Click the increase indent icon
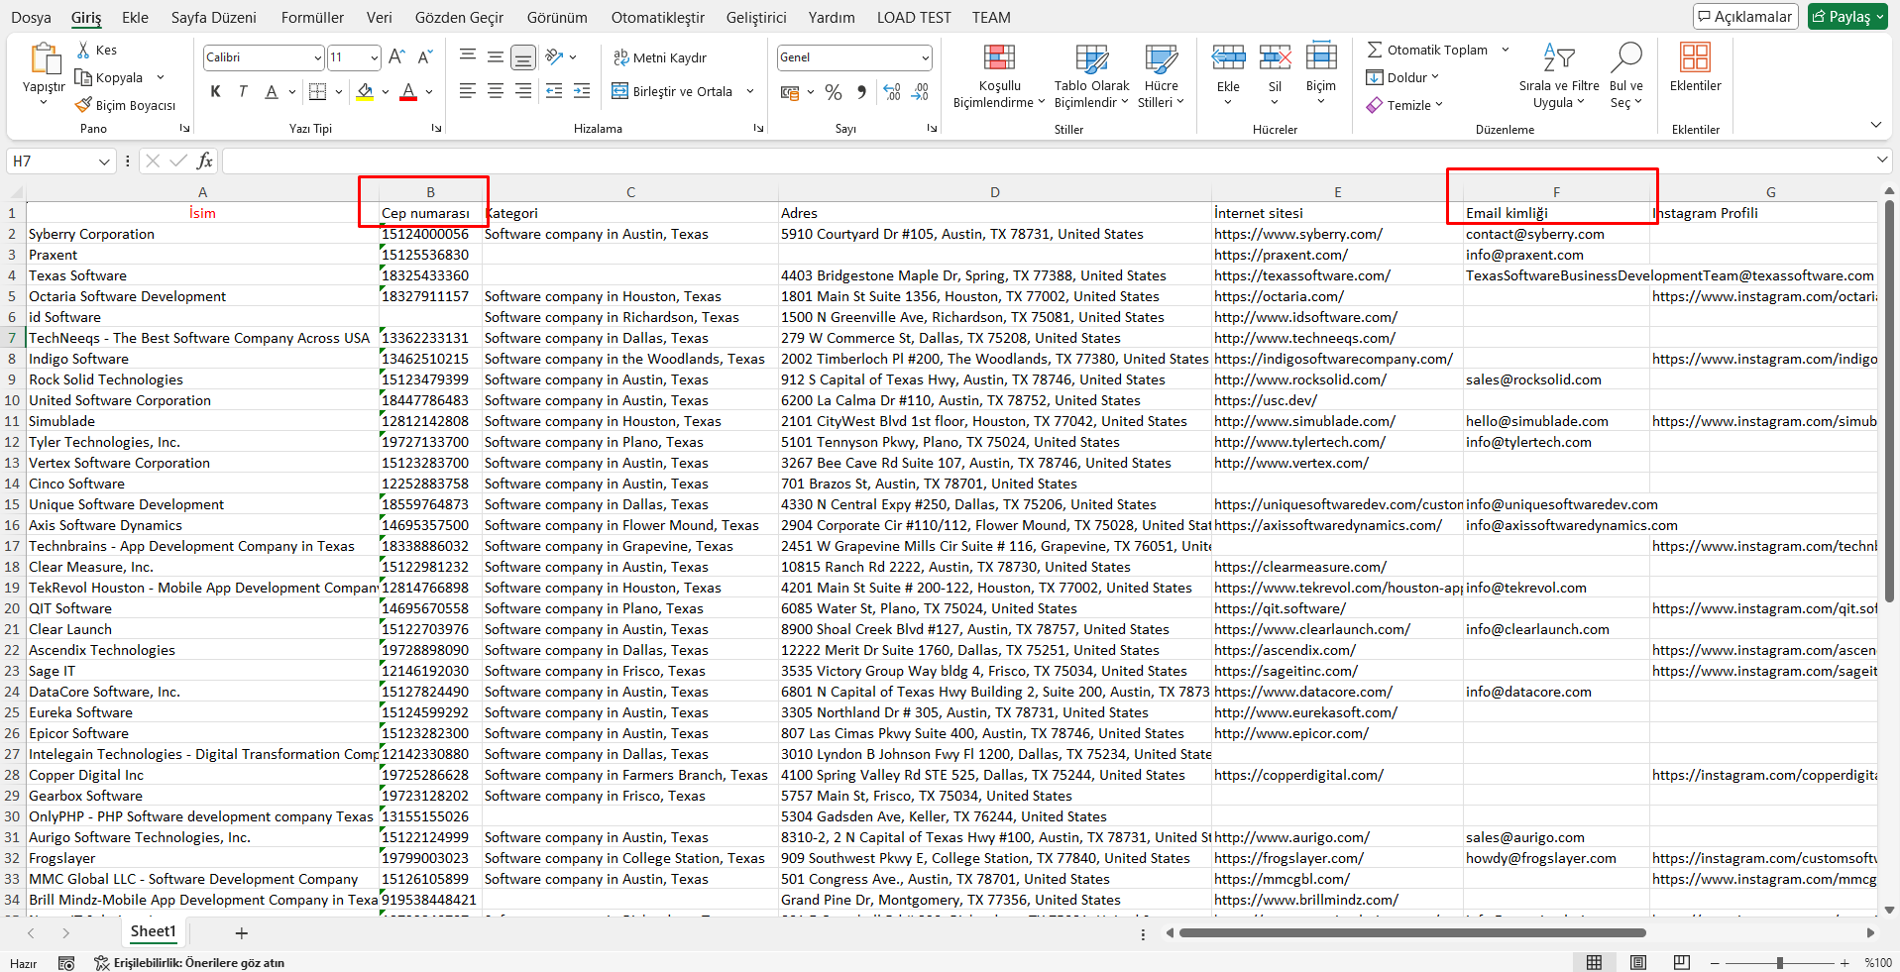The width and height of the screenshot is (1900, 972). coord(582,91)
